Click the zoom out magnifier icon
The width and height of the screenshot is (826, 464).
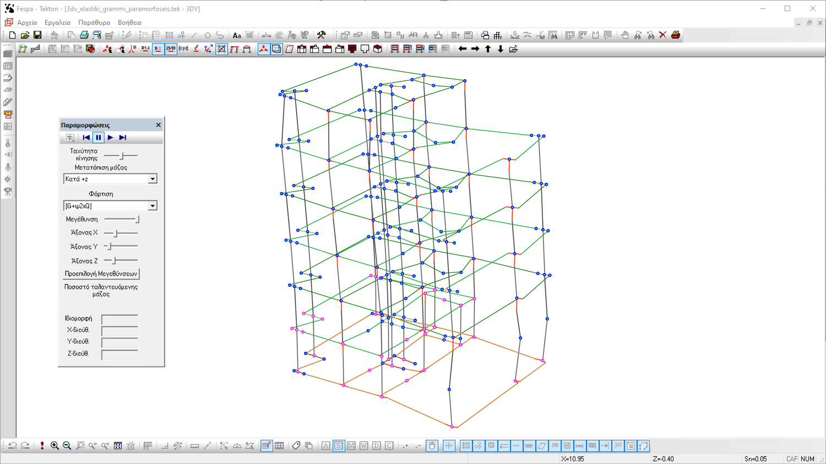[67, 446]
